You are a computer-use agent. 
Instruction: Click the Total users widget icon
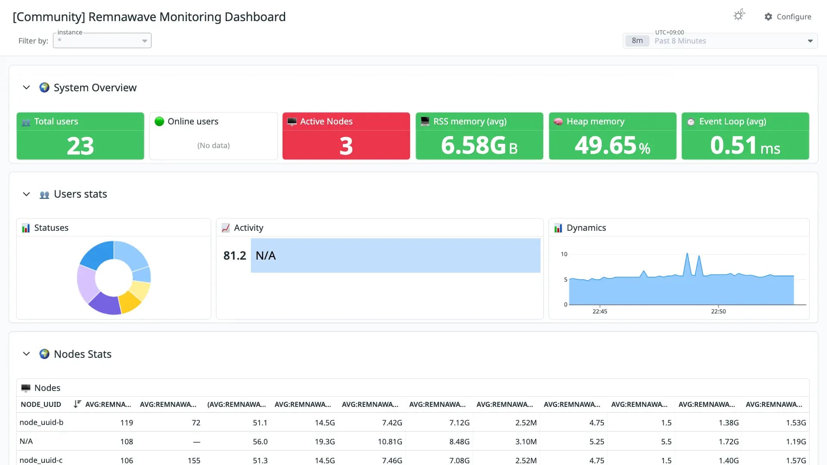(x=26, y=122)
